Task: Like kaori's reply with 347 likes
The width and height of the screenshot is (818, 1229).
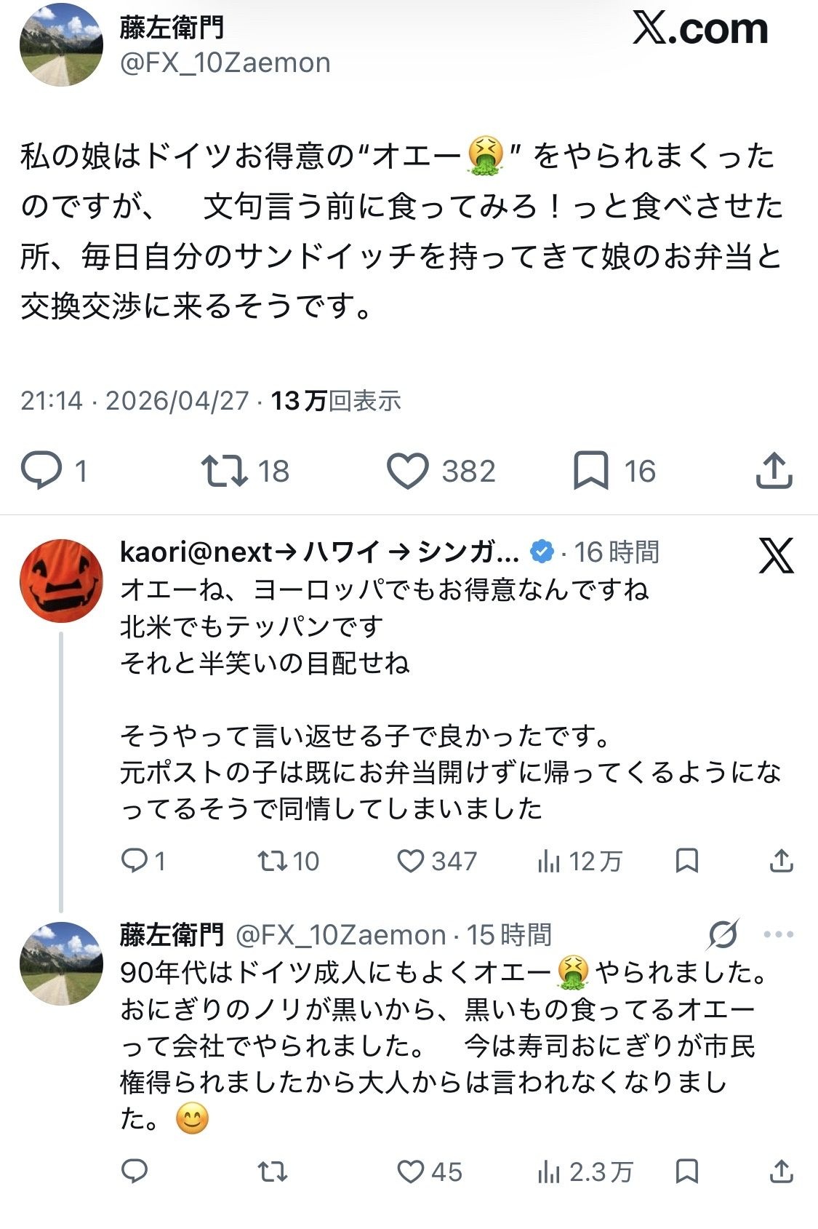Action: tap(411, 862)
